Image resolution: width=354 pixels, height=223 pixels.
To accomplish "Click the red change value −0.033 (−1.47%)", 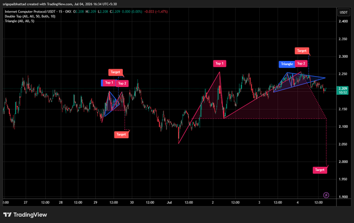I will click(x=156, y=11).
